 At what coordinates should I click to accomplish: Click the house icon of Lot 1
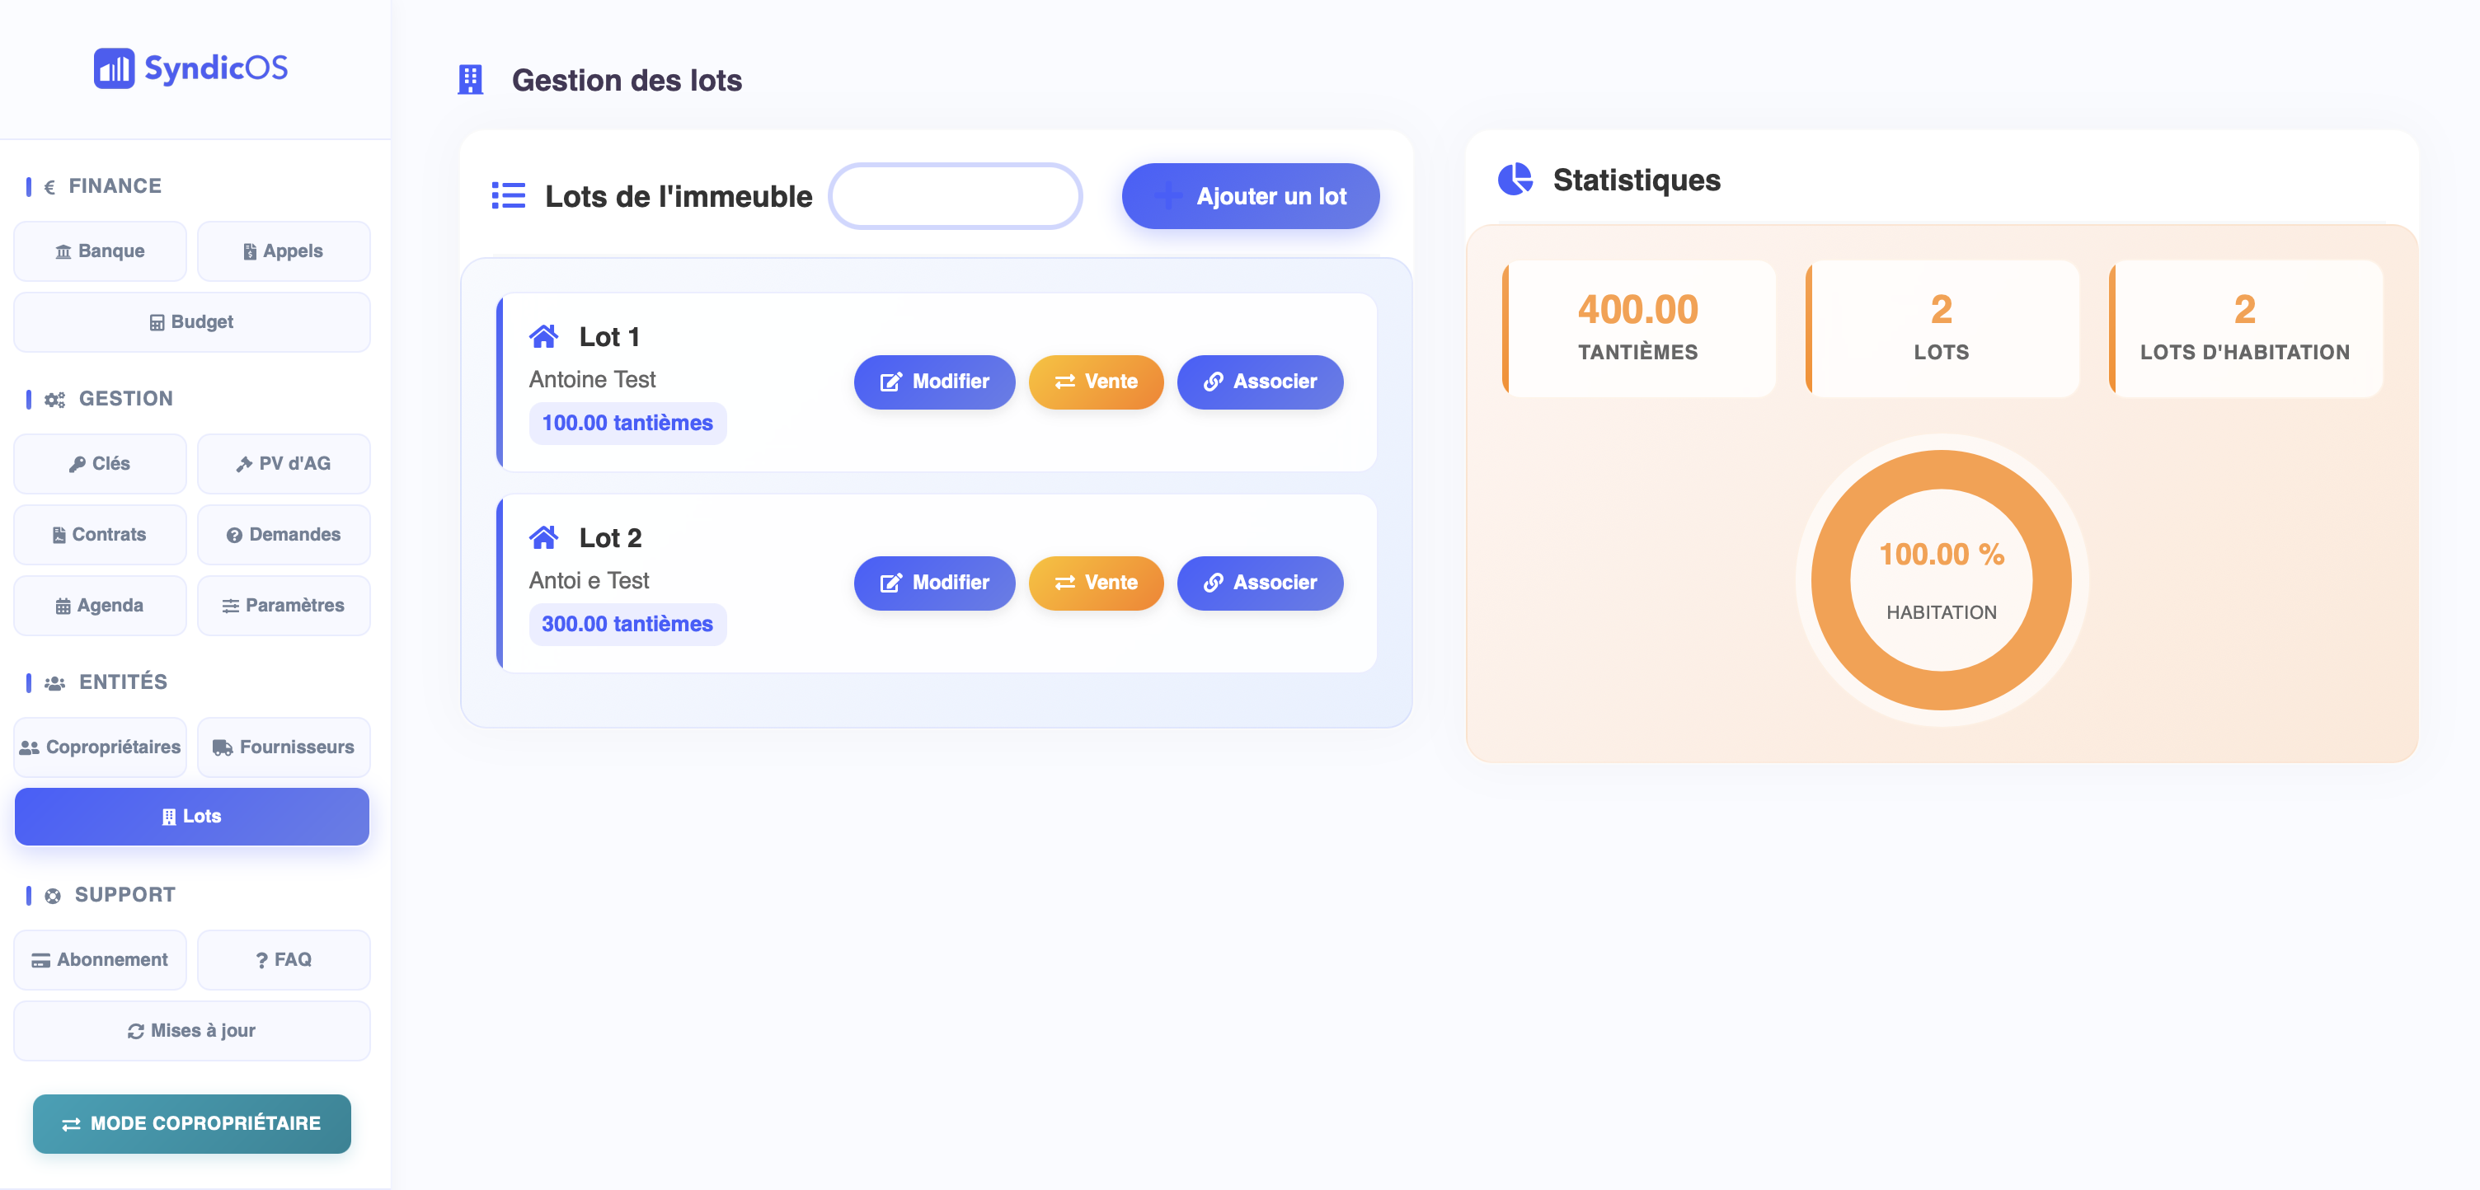coord(544,337)
